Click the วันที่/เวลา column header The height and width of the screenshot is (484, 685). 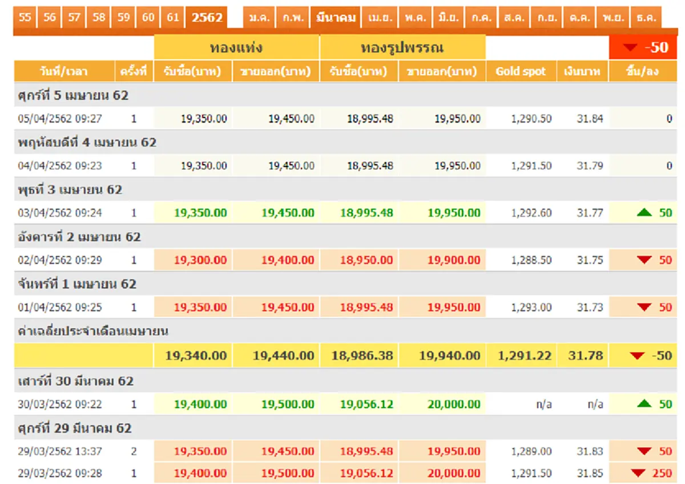pos(64,71)
